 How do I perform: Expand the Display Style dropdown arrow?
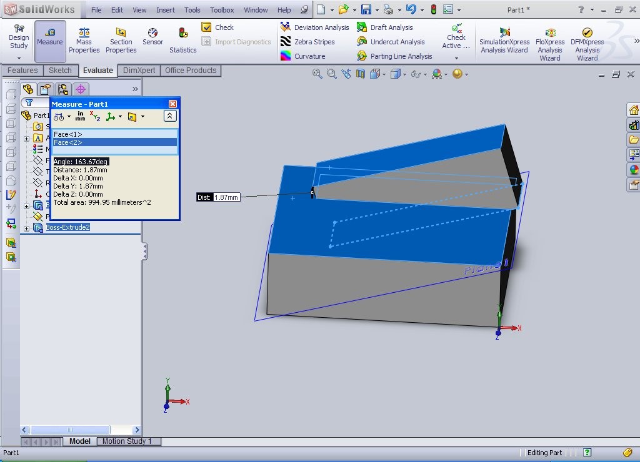point(404,74)
